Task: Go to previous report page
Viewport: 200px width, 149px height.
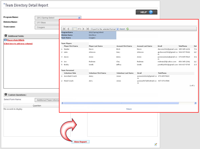Action: pyautogui.click(x=68, y=29)
